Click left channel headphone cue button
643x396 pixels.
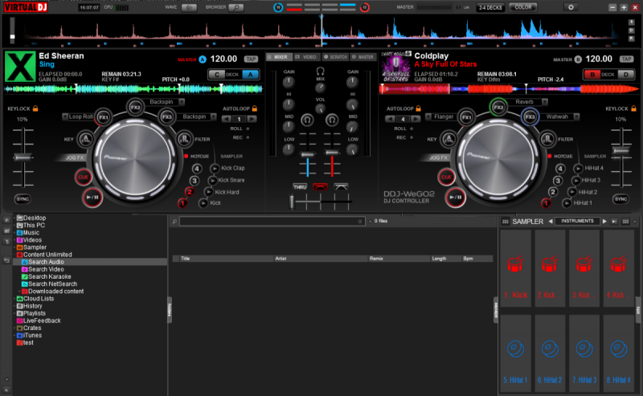point(307,120)
